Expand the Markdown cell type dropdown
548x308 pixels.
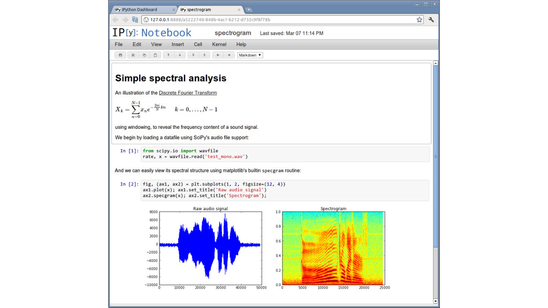[x=250, y=55]
